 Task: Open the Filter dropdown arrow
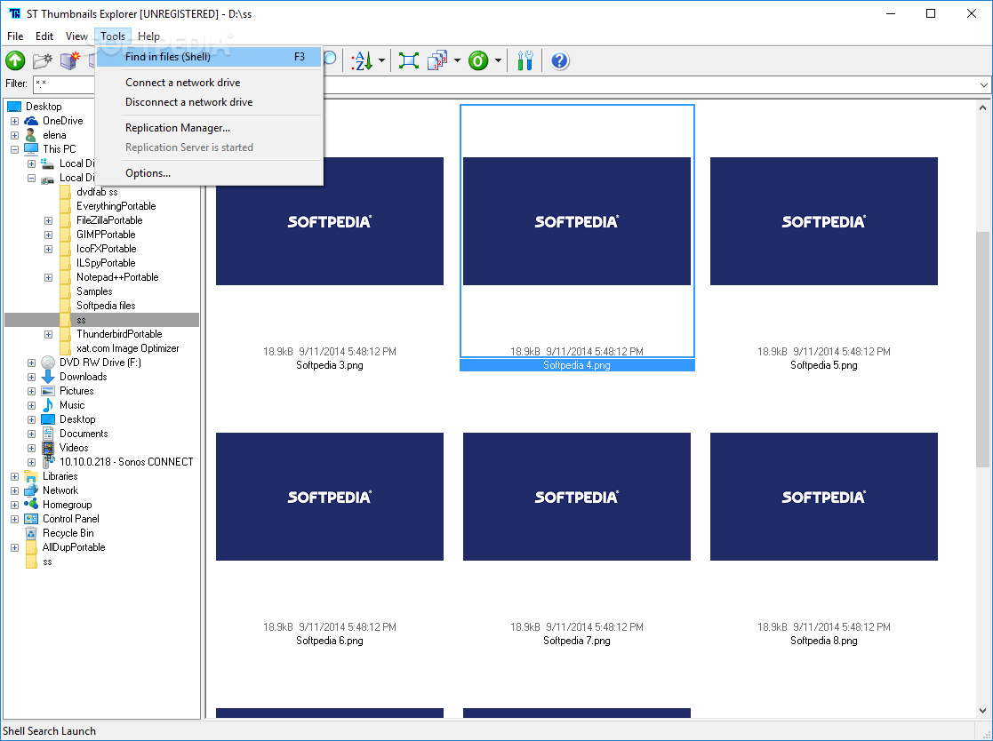pos(983,84)
